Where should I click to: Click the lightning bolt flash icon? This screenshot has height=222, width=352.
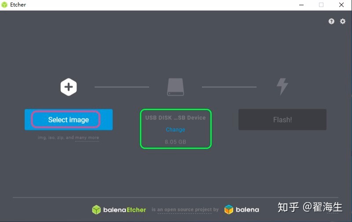(x=282, y=86)
